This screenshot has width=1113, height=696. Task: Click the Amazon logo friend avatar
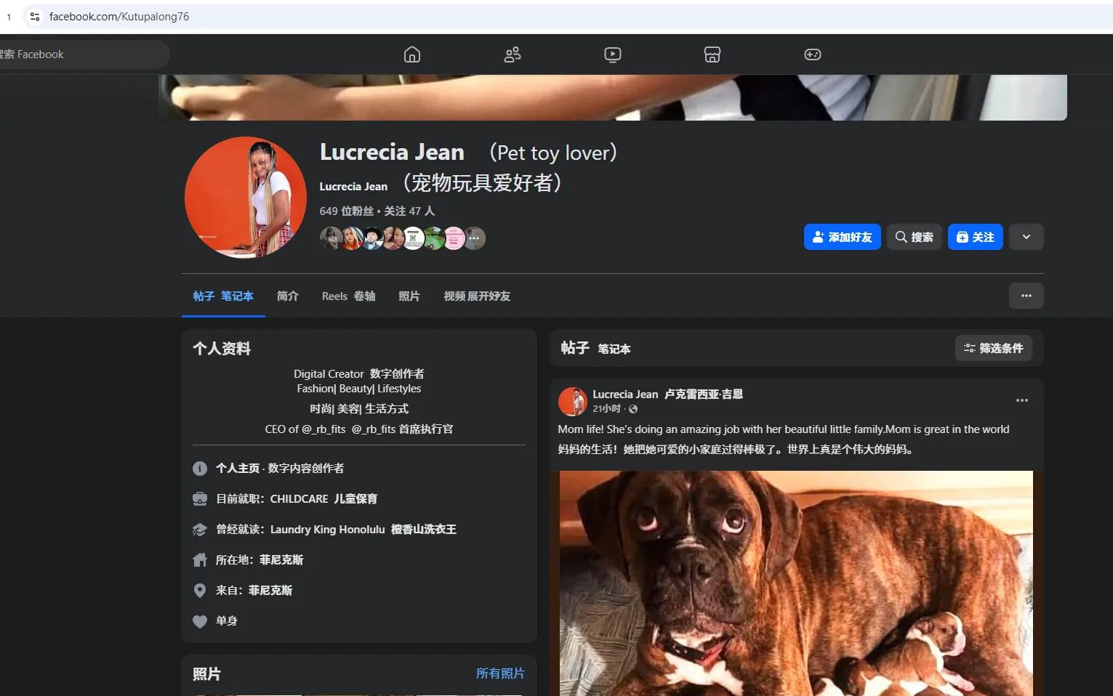click(413, 238)
